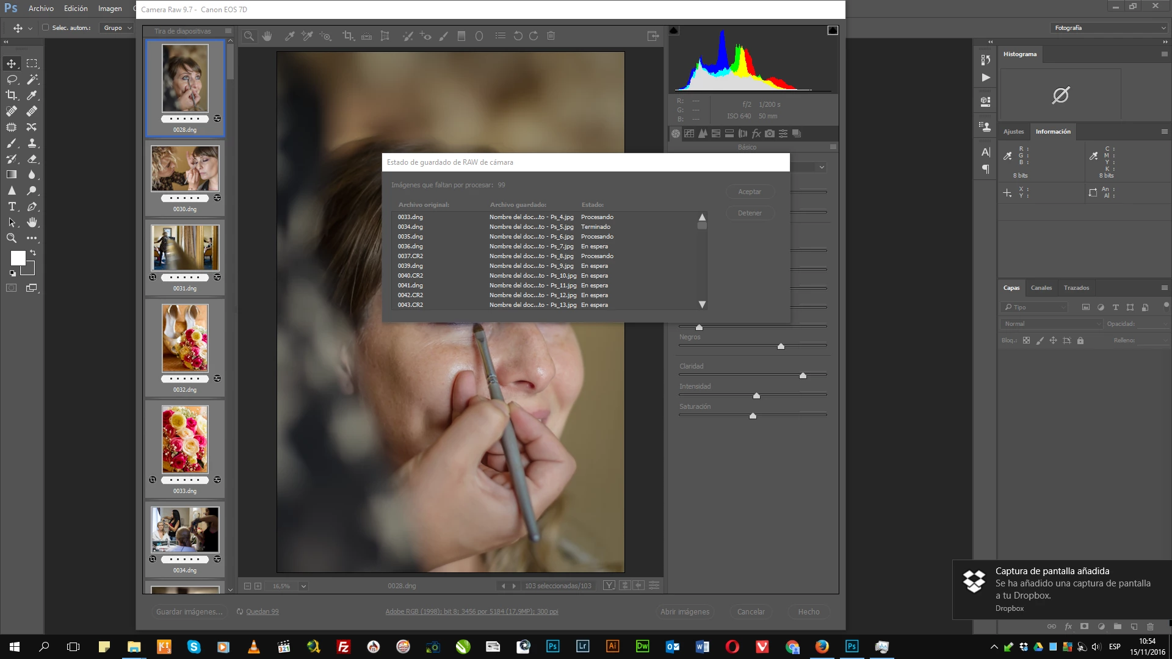1172x659 pixels.
Task: Open the Grupo dropdown in options bar
Action: [x=117, y=27]
